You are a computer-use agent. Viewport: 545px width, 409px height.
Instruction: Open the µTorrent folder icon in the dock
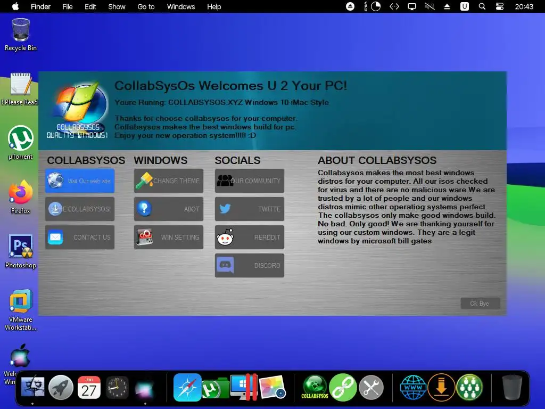click(x=215, y=388)
